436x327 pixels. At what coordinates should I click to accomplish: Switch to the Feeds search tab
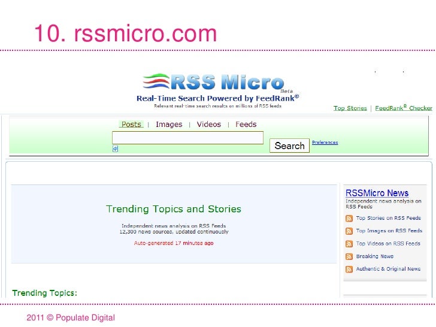point(246,125)
